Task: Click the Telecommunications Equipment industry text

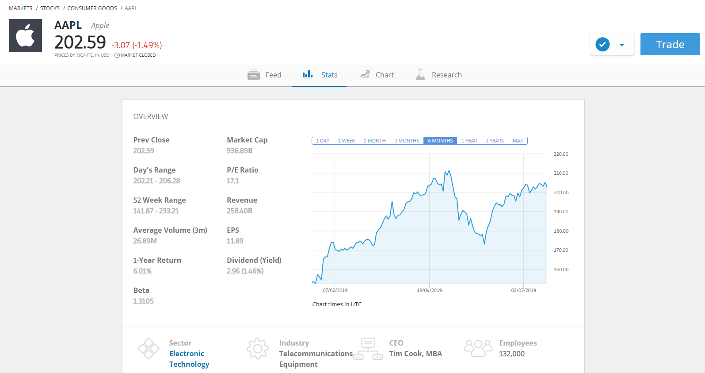Action: [x=316, y=359]
